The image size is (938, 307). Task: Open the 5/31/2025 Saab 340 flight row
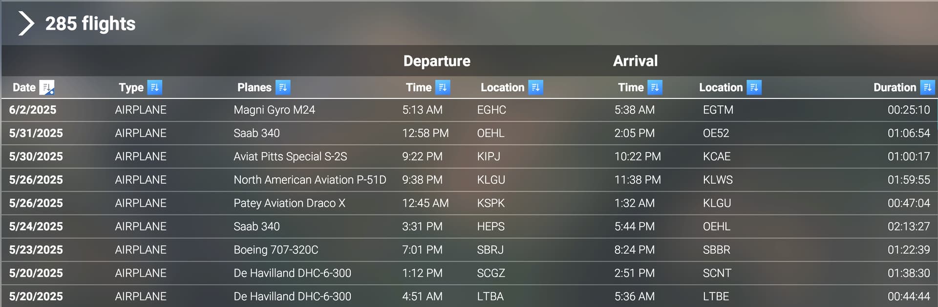coord(469,133)
